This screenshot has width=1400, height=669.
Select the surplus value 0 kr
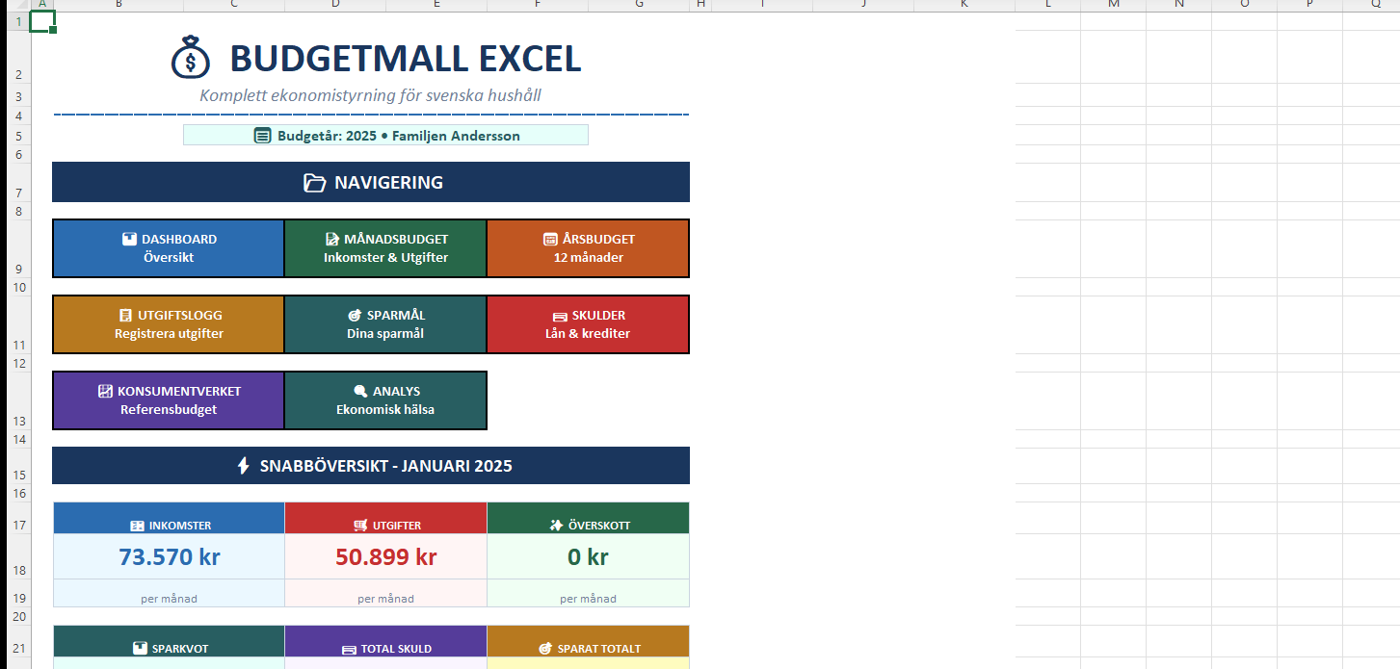tap(588, 556)
